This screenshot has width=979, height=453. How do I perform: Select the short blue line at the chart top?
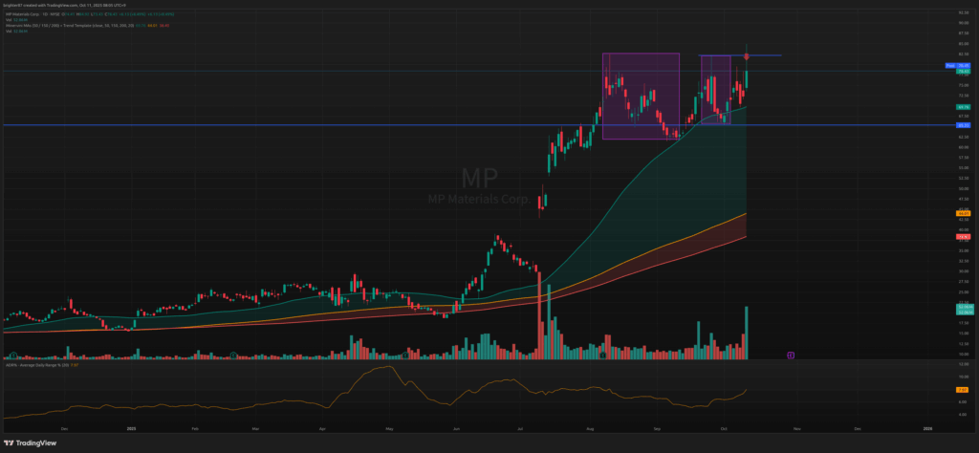click(x=765, y=55)
